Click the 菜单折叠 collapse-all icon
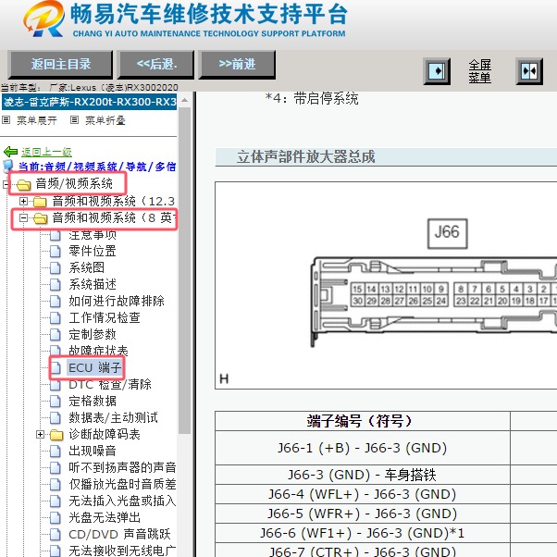557x557 pixels. [x=74, y=120]
